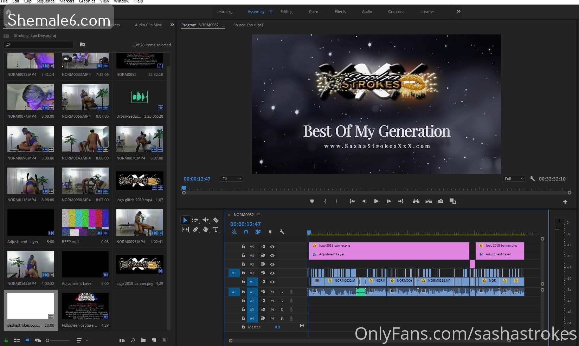579x346 pixels.
Task: Switch to the Color workspace
Action: pyautogui.click(x=314, y=12)
